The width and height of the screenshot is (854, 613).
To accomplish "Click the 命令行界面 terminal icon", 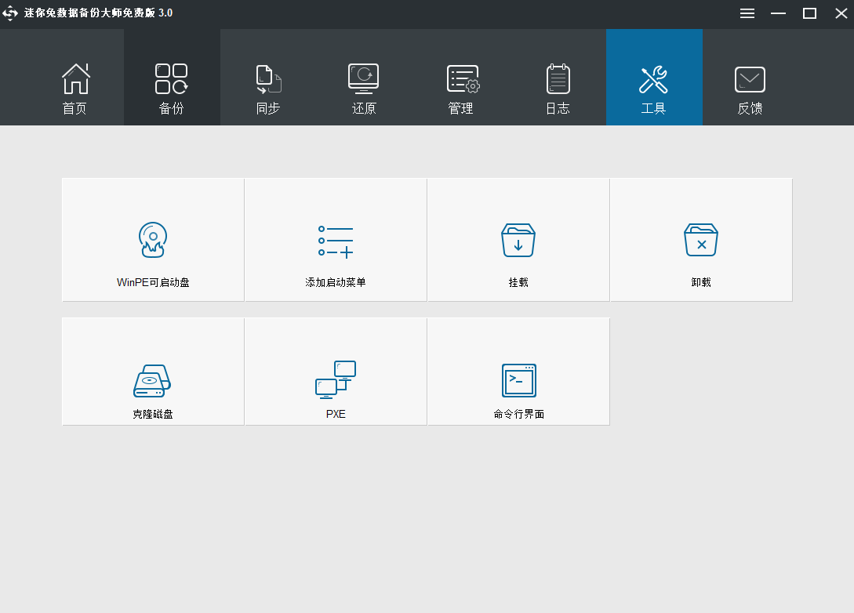I will (518, 380).
